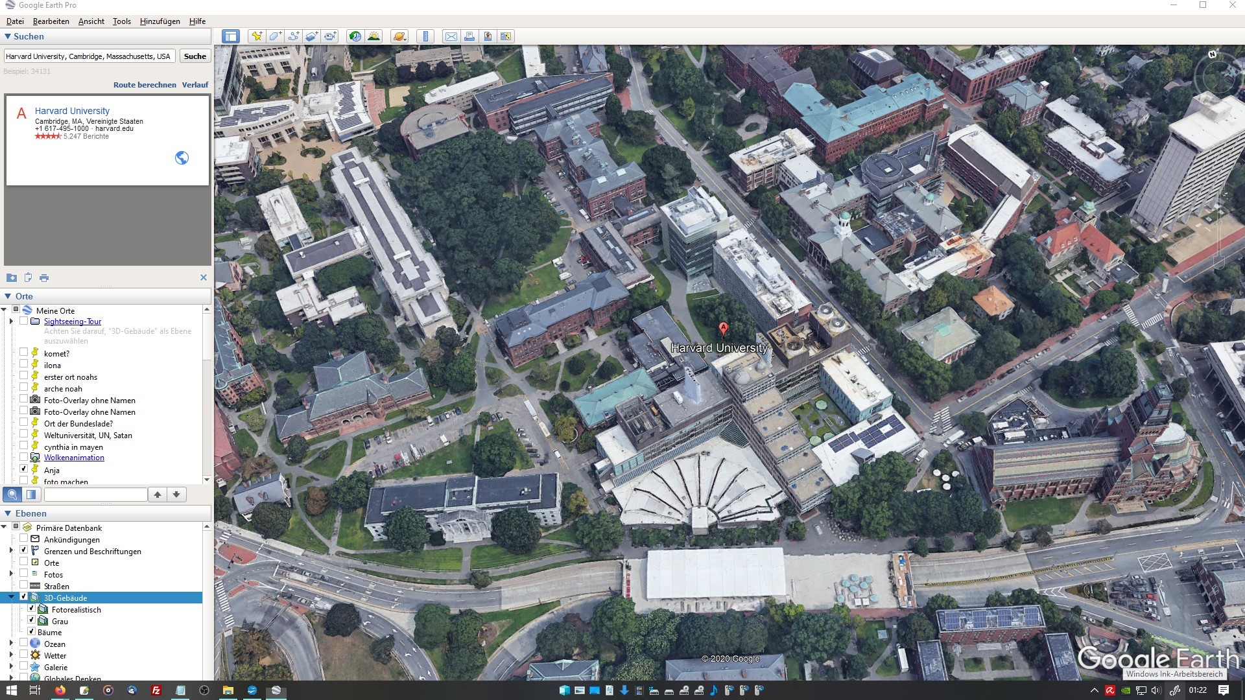Viewport: 1245px width, 700px height.
Task: View in Google Maps toolbar icon
Action: [x=506, y=36]
